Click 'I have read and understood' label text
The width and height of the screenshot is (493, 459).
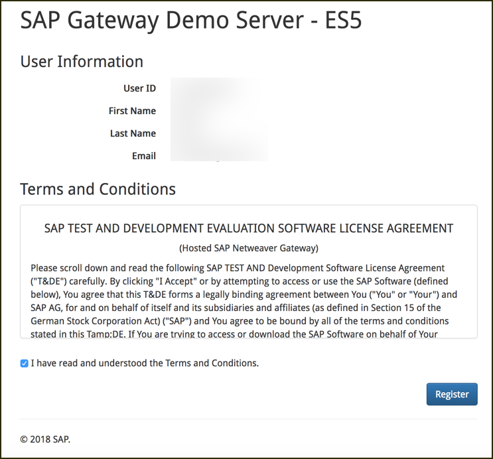145,363
